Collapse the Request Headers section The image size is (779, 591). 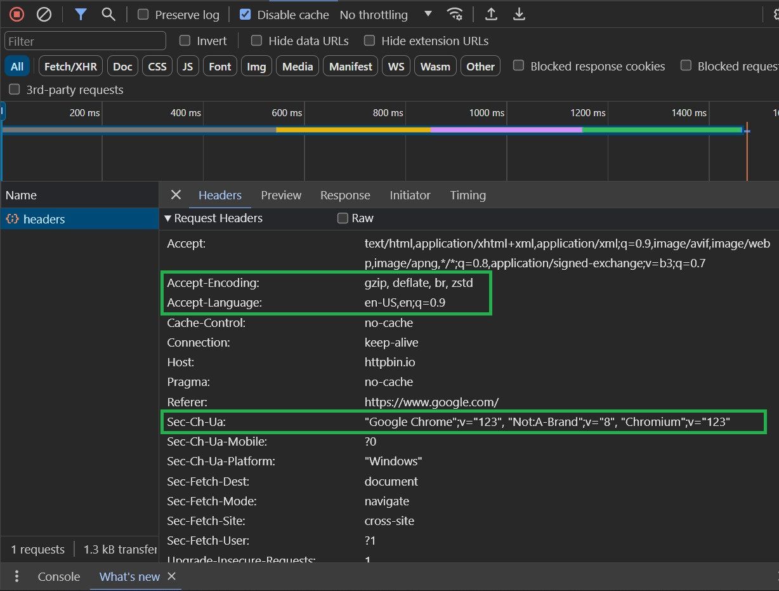[x=213, y=218]
